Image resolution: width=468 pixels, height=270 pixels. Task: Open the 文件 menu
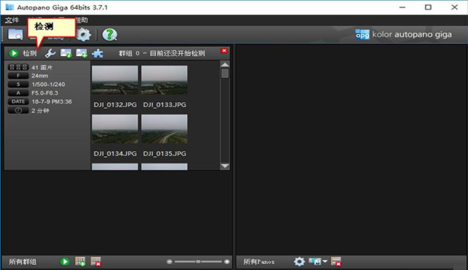(12, 20)
